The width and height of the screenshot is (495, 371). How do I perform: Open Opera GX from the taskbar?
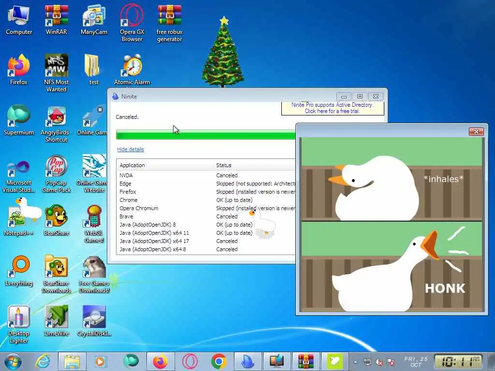click(x=190, y=361)
